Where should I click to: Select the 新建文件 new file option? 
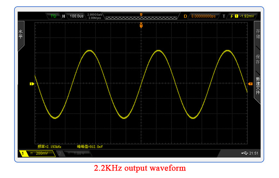point(258,86)
